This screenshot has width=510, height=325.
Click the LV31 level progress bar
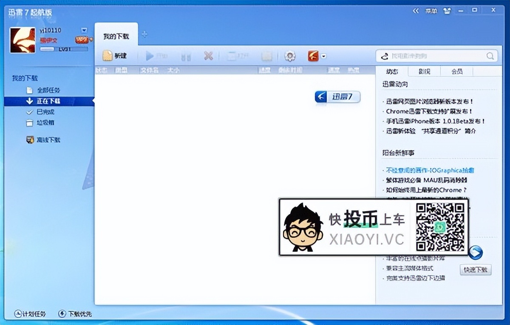[x=64, y=49]
